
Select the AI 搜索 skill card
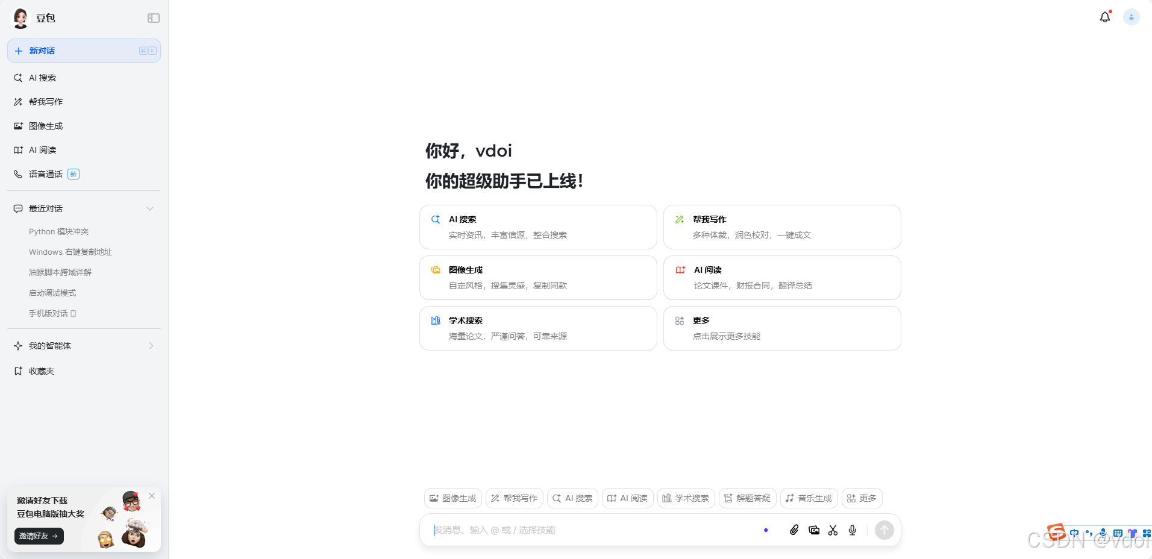coord(538,227)
